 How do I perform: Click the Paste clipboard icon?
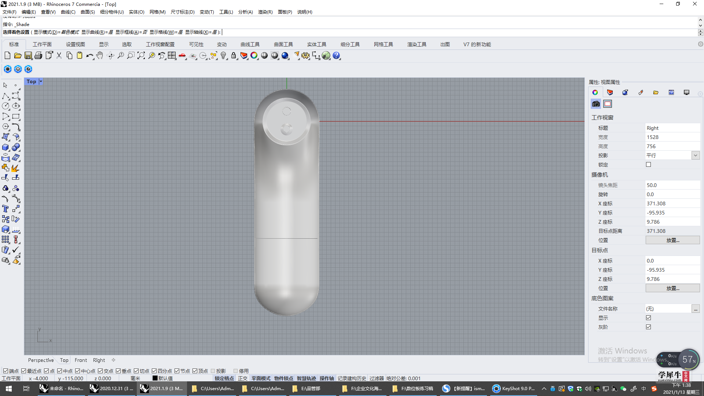[80, 56]
